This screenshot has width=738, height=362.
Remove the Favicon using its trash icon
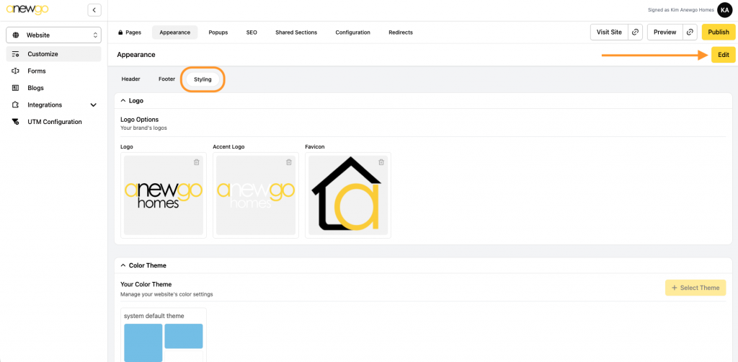pyautogui.click(x=381, y=162)
